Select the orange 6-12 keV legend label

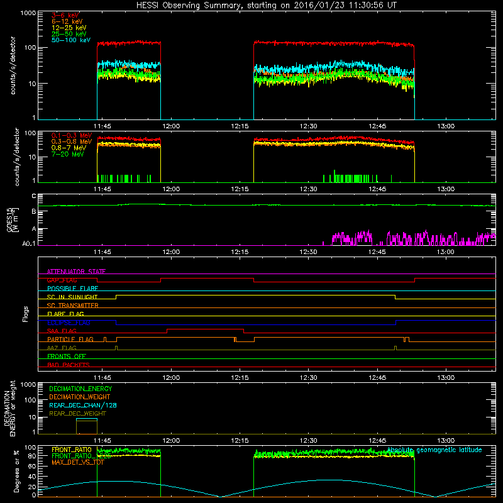[x=67, y=21]
